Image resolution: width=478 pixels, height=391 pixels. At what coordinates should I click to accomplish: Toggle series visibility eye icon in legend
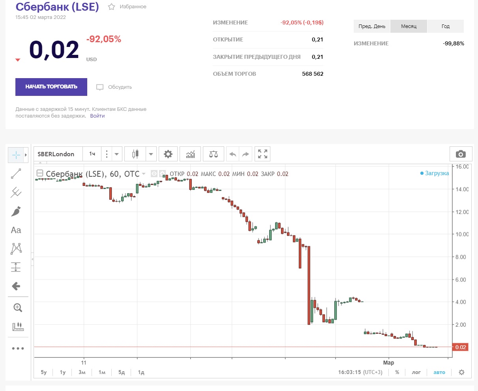pos(154,174)
